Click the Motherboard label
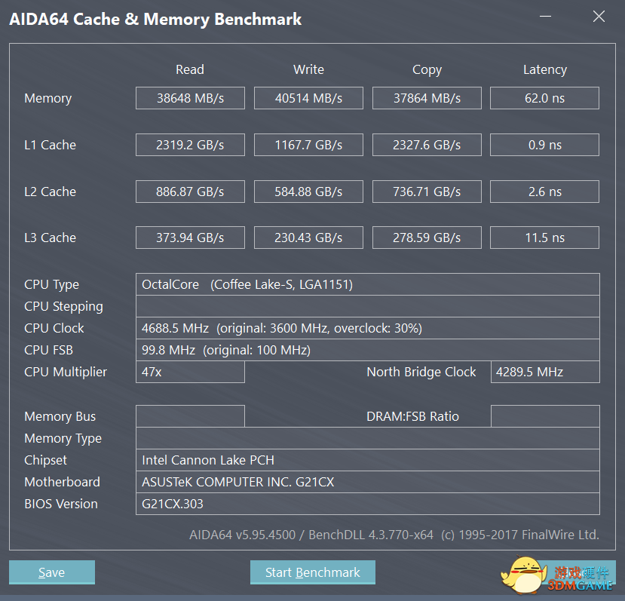Image resolution: width=625 pixels, height=601 pixels. coord(62,482)
